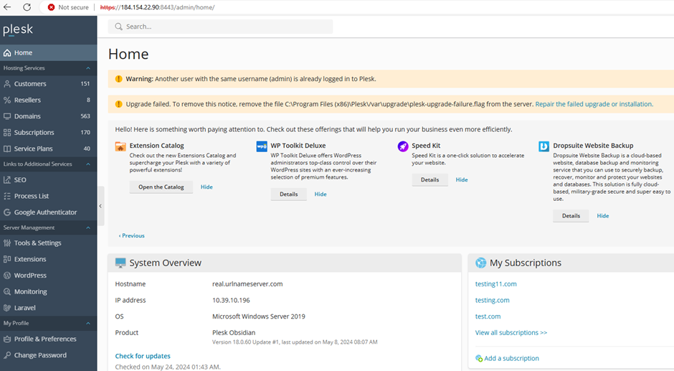Click the IP address 10.39.10.196
The height and width of the screenshot is (371, 674).
point(231,301)
